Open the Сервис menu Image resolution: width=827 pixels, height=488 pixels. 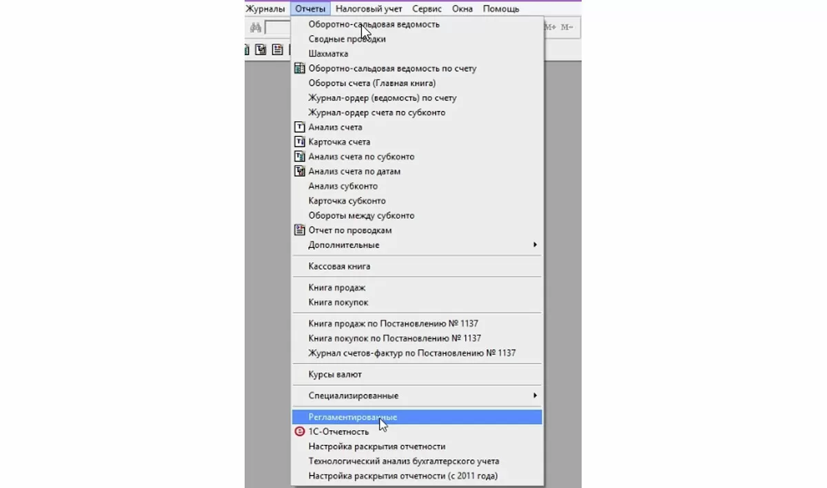[427, 9]
